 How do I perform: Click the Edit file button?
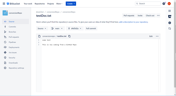coord(151,36)
